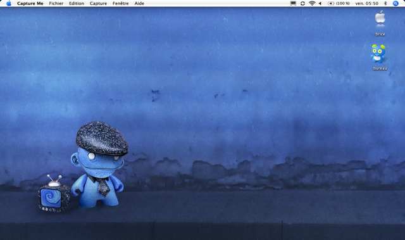The image size is (405, 240).
Task: Open the Capture menu
Action: tap(98, 3)
